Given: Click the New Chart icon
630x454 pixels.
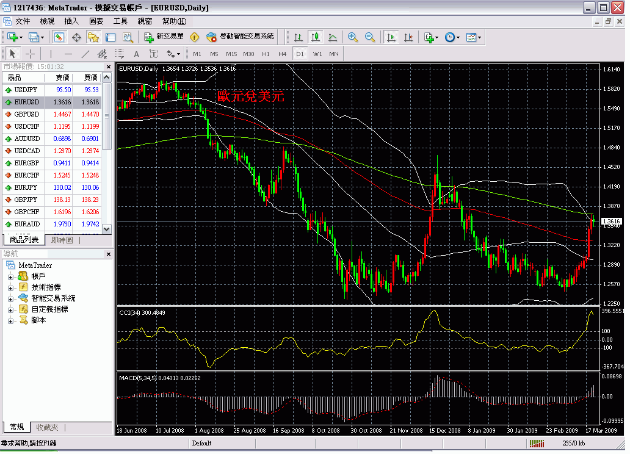Looking at the screenshot, I should [12, 37].
